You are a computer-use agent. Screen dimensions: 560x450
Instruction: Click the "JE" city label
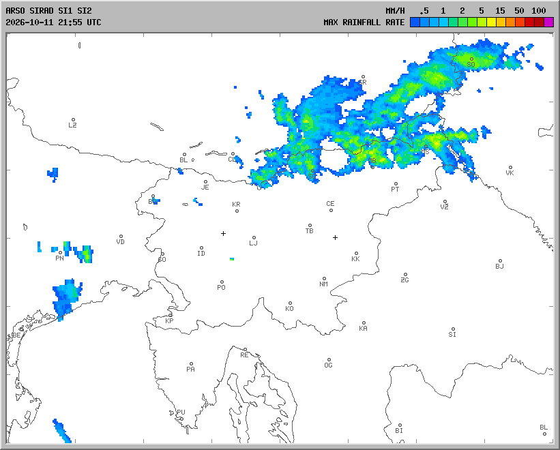pyautogui.click(x=205, y=187)
